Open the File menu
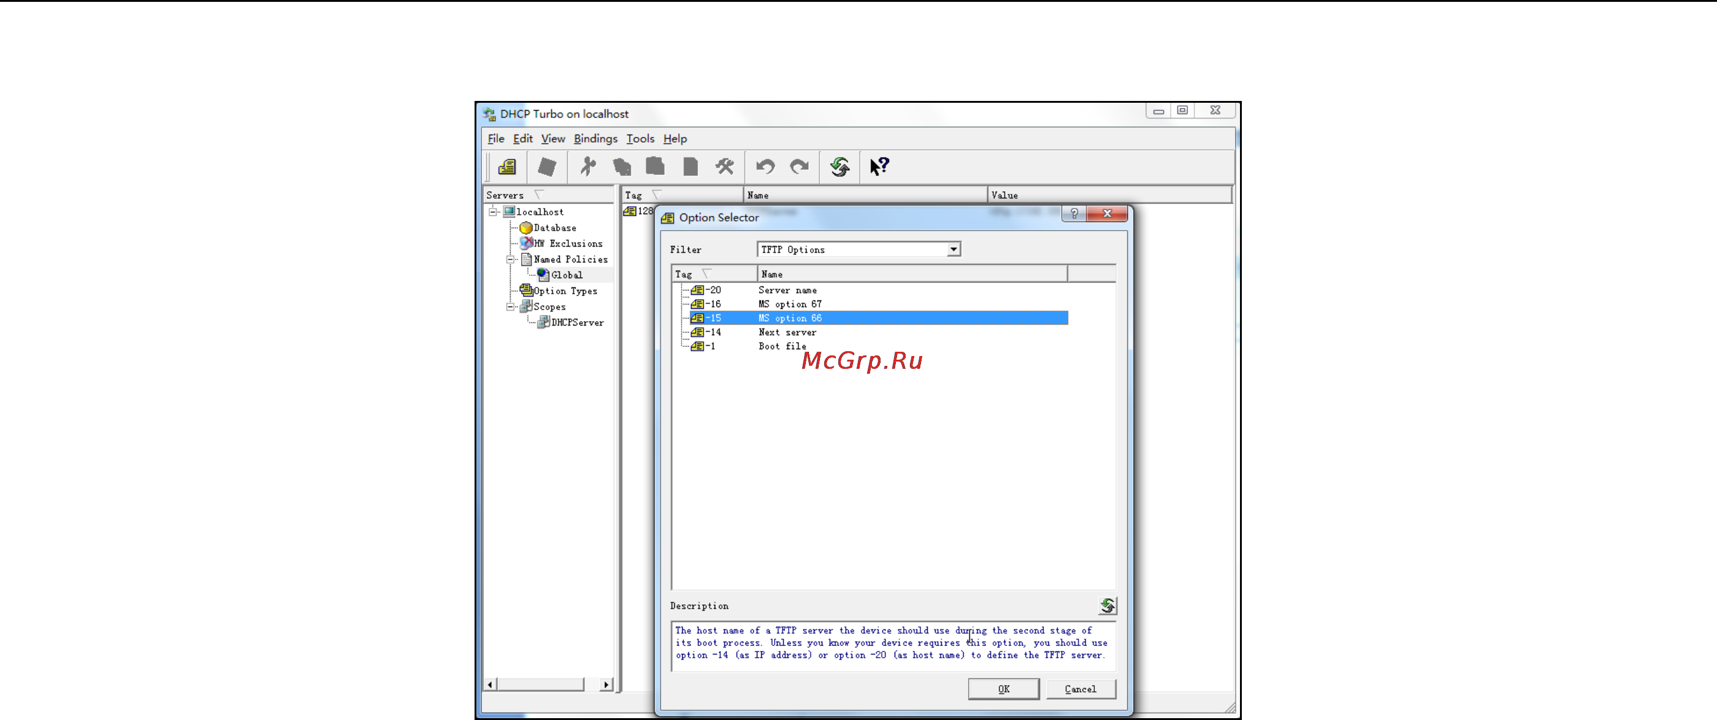 pyautogui.click(x=496, y=138)
